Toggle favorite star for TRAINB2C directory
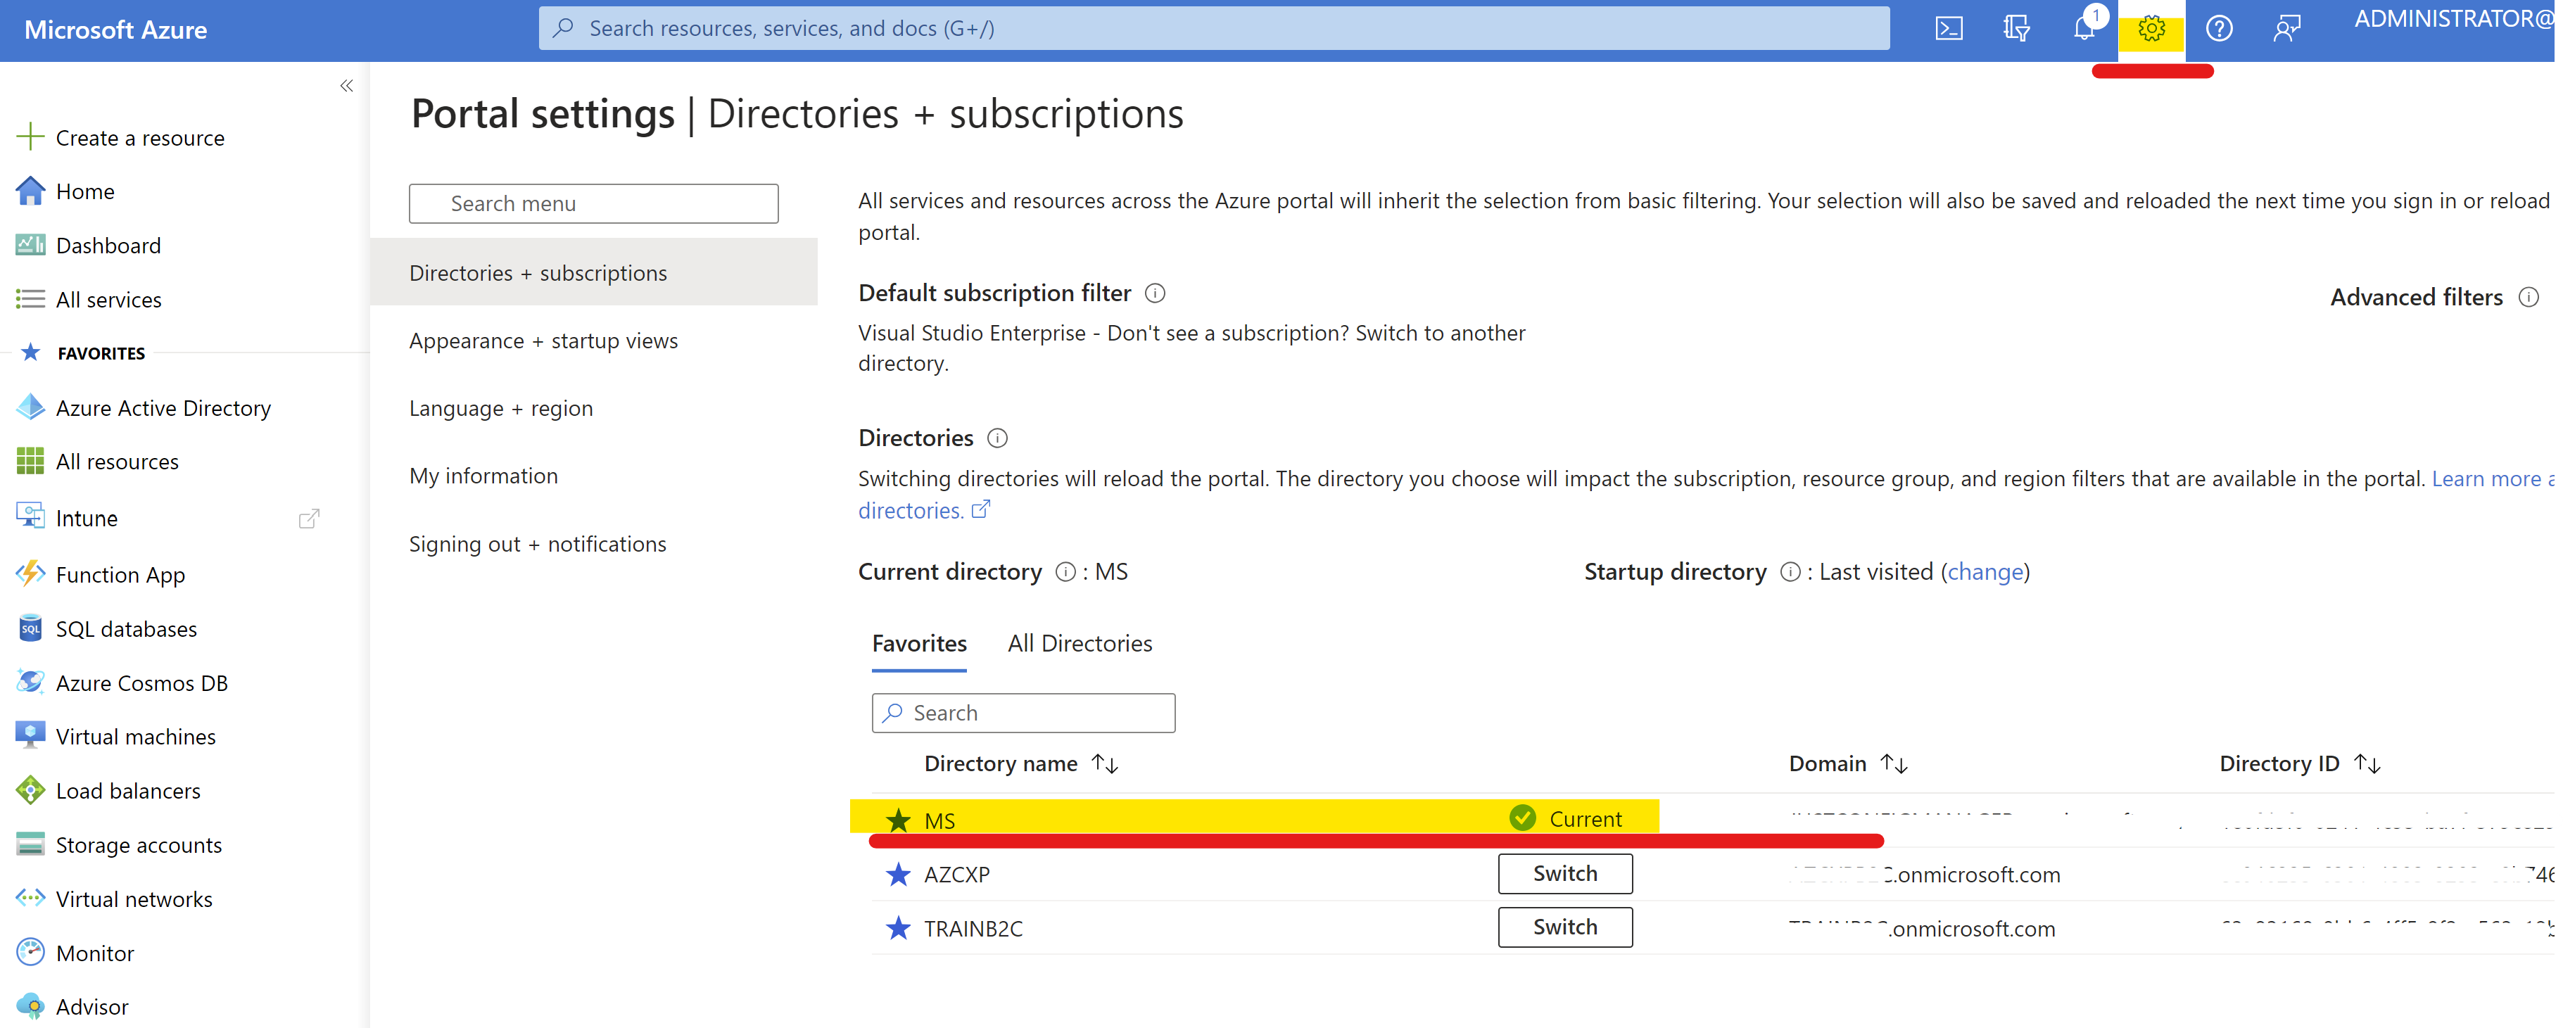The height and width of the screenshot is (1028, 2563). [x=899, y=927]
